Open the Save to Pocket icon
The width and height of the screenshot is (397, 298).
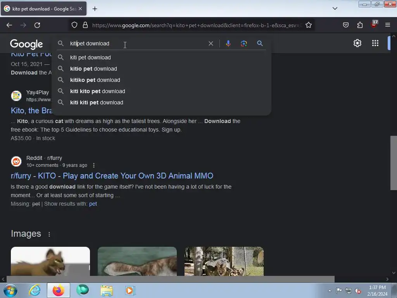point(346,25)
